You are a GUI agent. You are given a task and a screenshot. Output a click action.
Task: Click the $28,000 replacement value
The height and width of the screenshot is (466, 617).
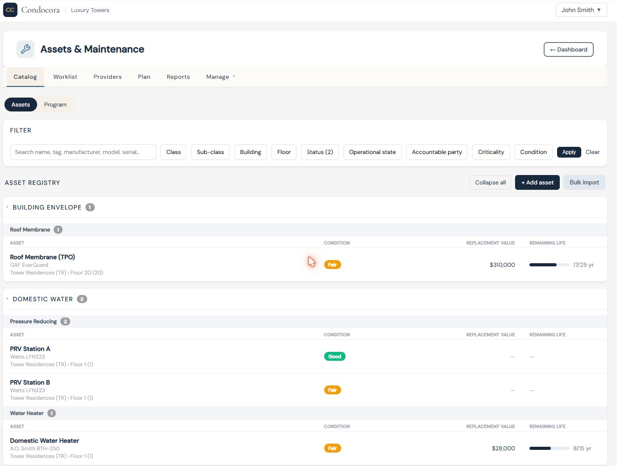click(x=503, y=449)
